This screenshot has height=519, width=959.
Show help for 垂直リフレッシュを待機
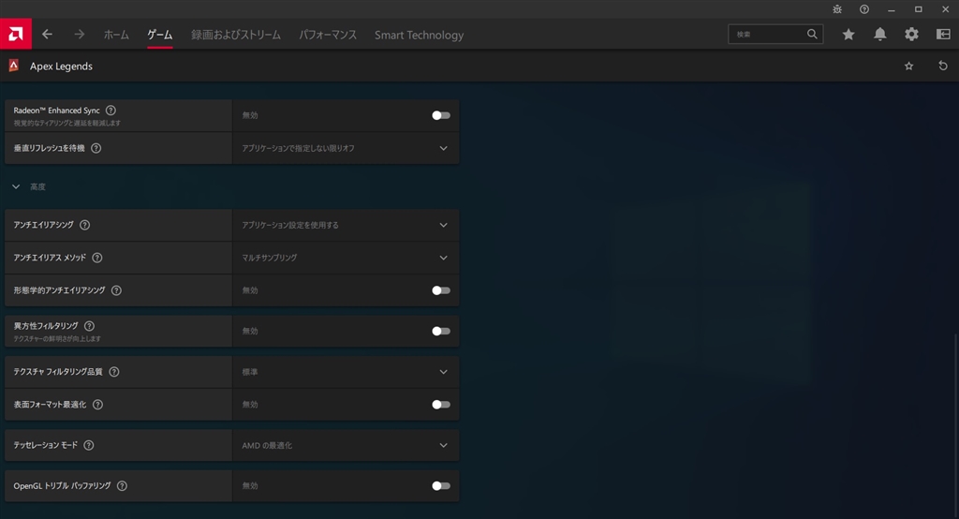96,148
